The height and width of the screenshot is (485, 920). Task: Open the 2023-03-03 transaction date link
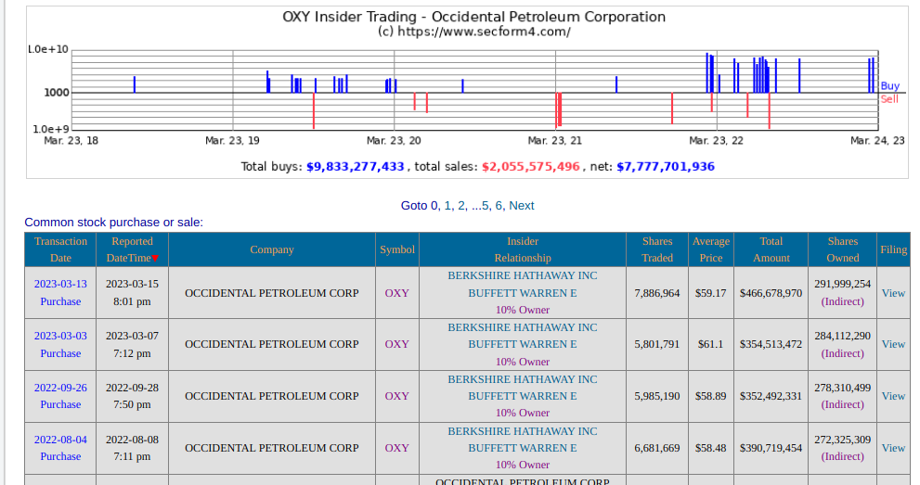(60, 336)
